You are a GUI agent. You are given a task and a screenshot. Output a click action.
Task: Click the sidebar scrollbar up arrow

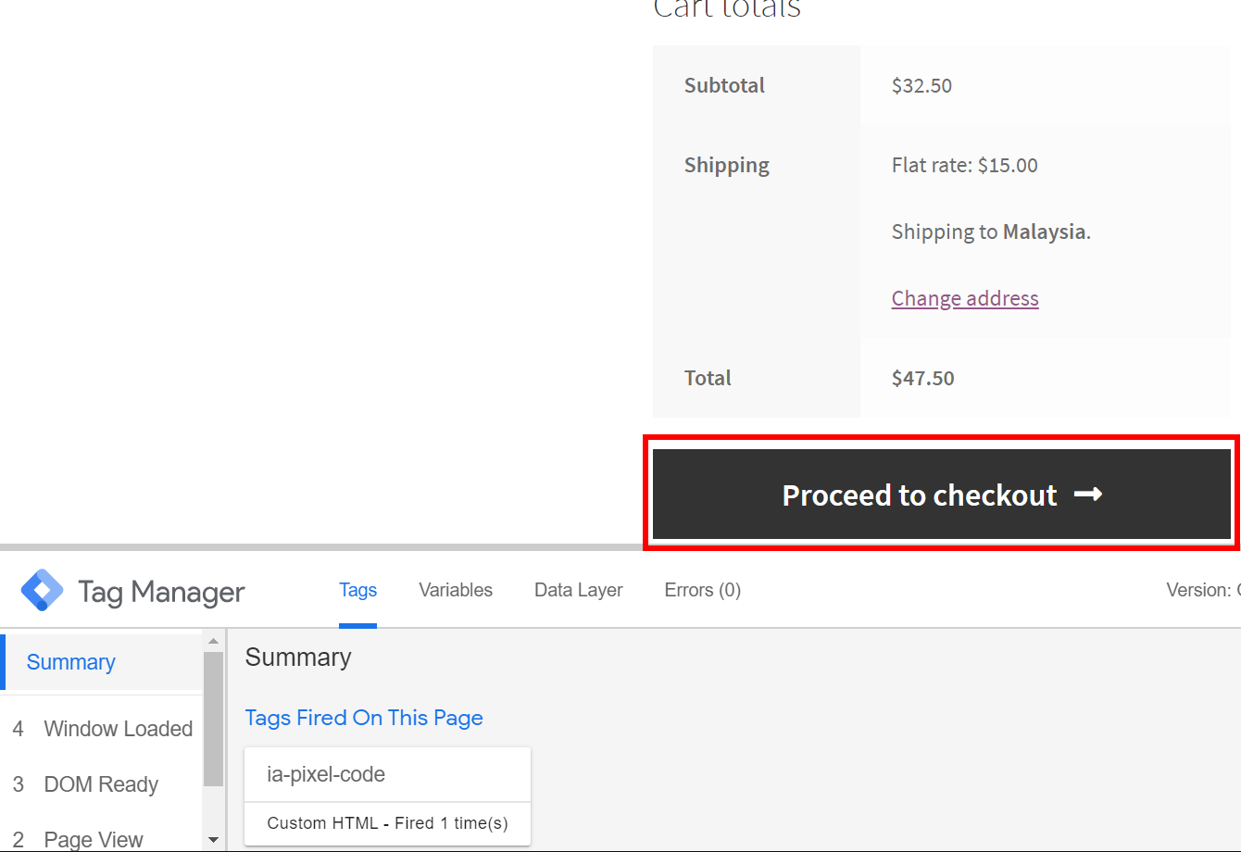coord(213,641)
